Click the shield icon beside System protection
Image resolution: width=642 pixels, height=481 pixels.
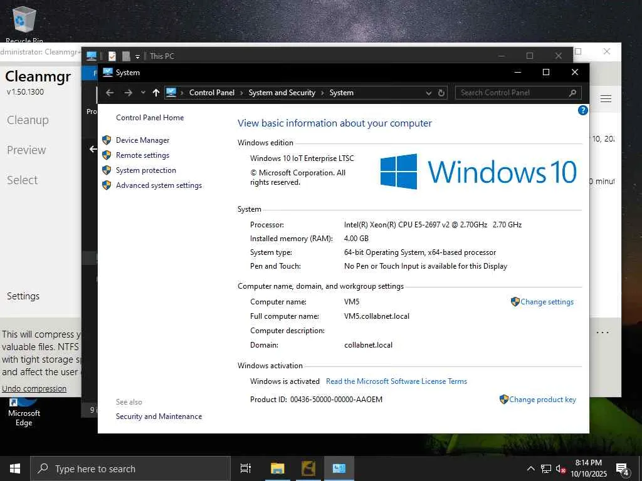[107, 170]
